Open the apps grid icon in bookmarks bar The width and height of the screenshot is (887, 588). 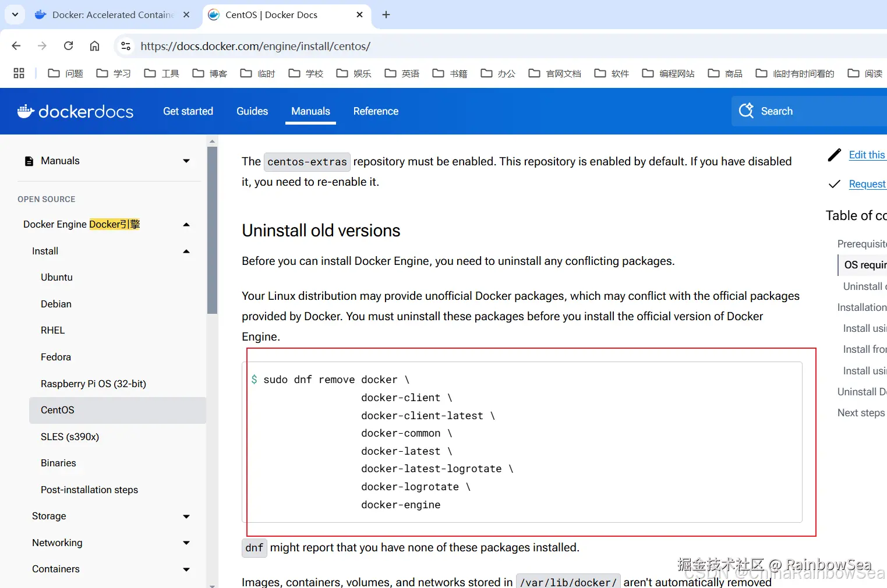(19, 73)
